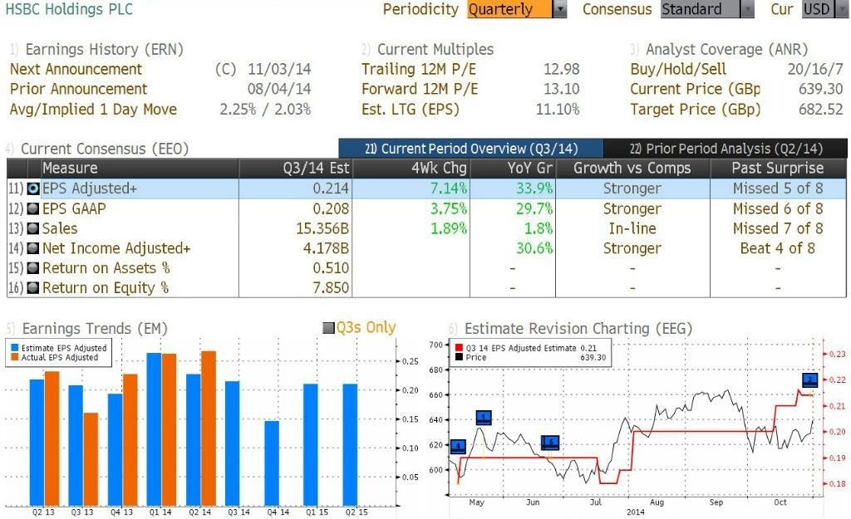
Task: Click the blue event marker near October
Action: pos(809,379)
